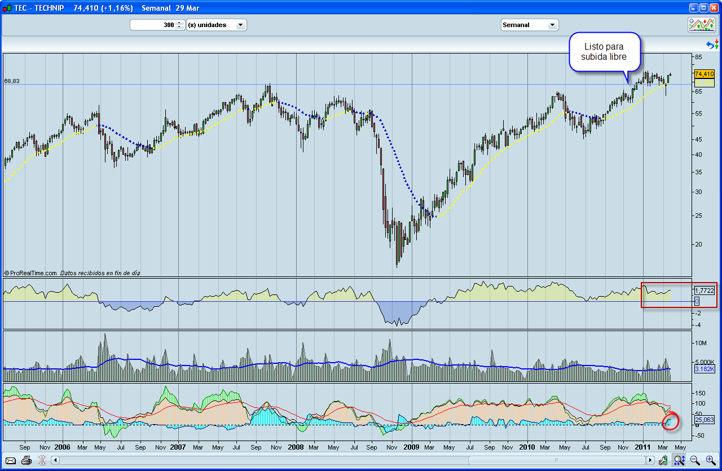Click the Listo para subida libre annotation
The height and width of the screenshot is (471, 722).
pyautogui.click(x=605, y=51)
